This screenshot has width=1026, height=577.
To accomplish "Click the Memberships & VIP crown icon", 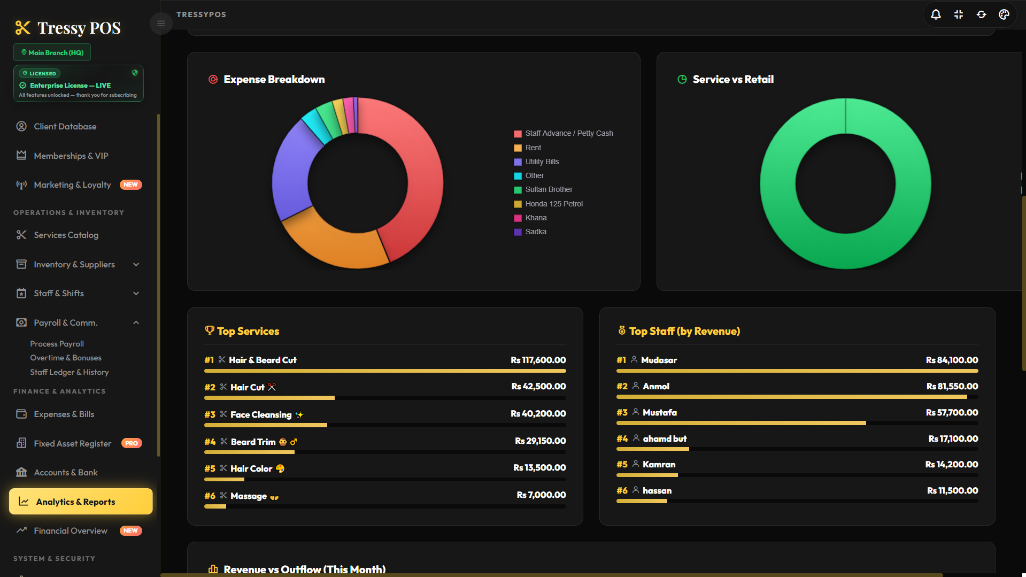I will click(21, 156).
